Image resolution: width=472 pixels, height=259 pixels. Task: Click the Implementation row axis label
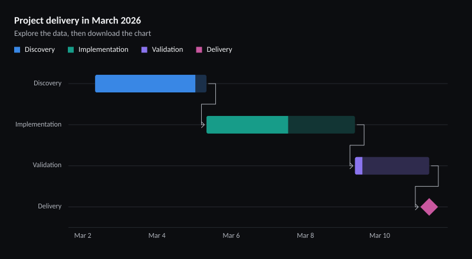tap(38, 124)
